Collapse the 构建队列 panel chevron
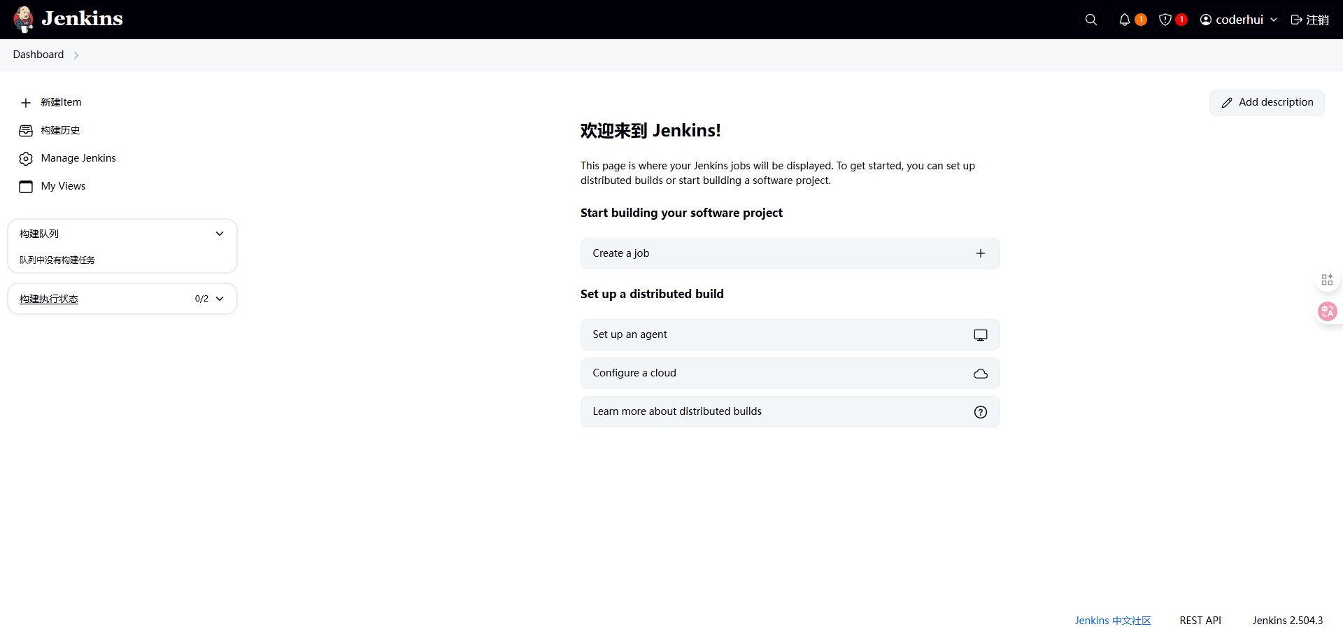 [x=220, y=234]
